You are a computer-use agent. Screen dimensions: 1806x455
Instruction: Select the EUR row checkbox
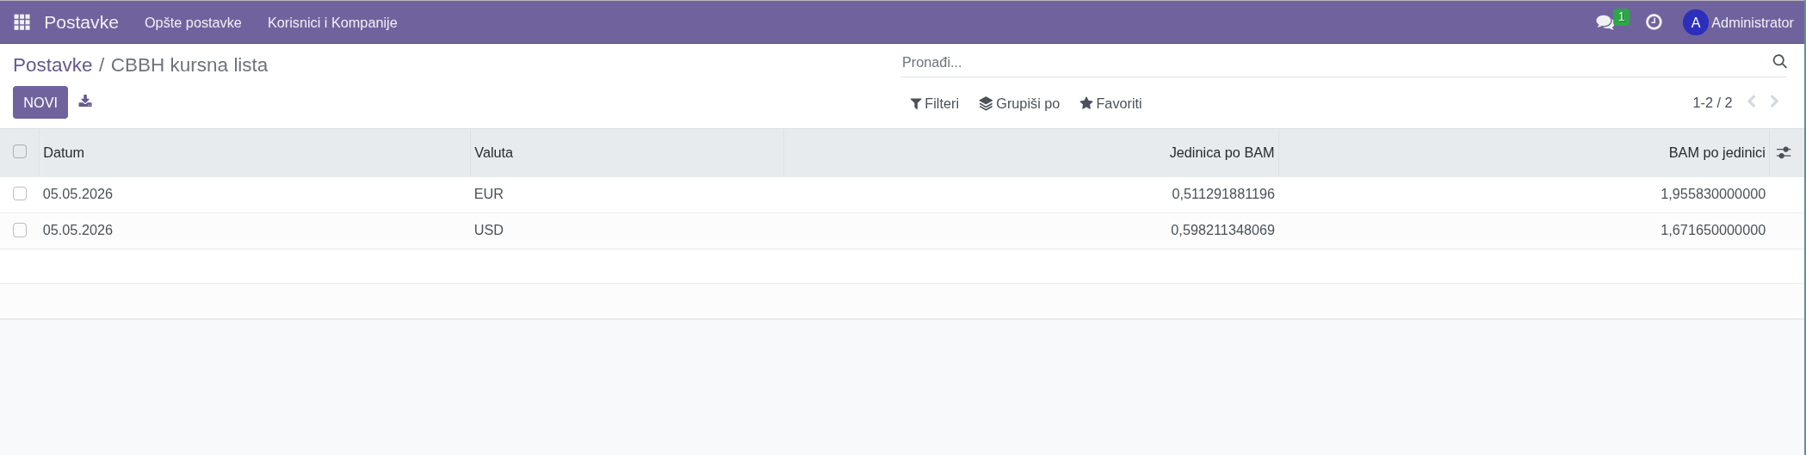point(20,194)
